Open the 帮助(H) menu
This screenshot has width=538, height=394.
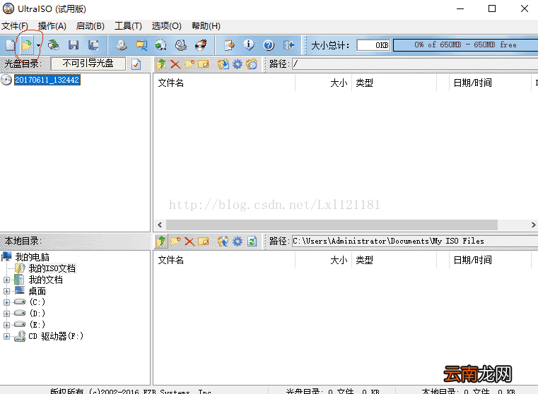pyautogui.click(x=206, y=26)
